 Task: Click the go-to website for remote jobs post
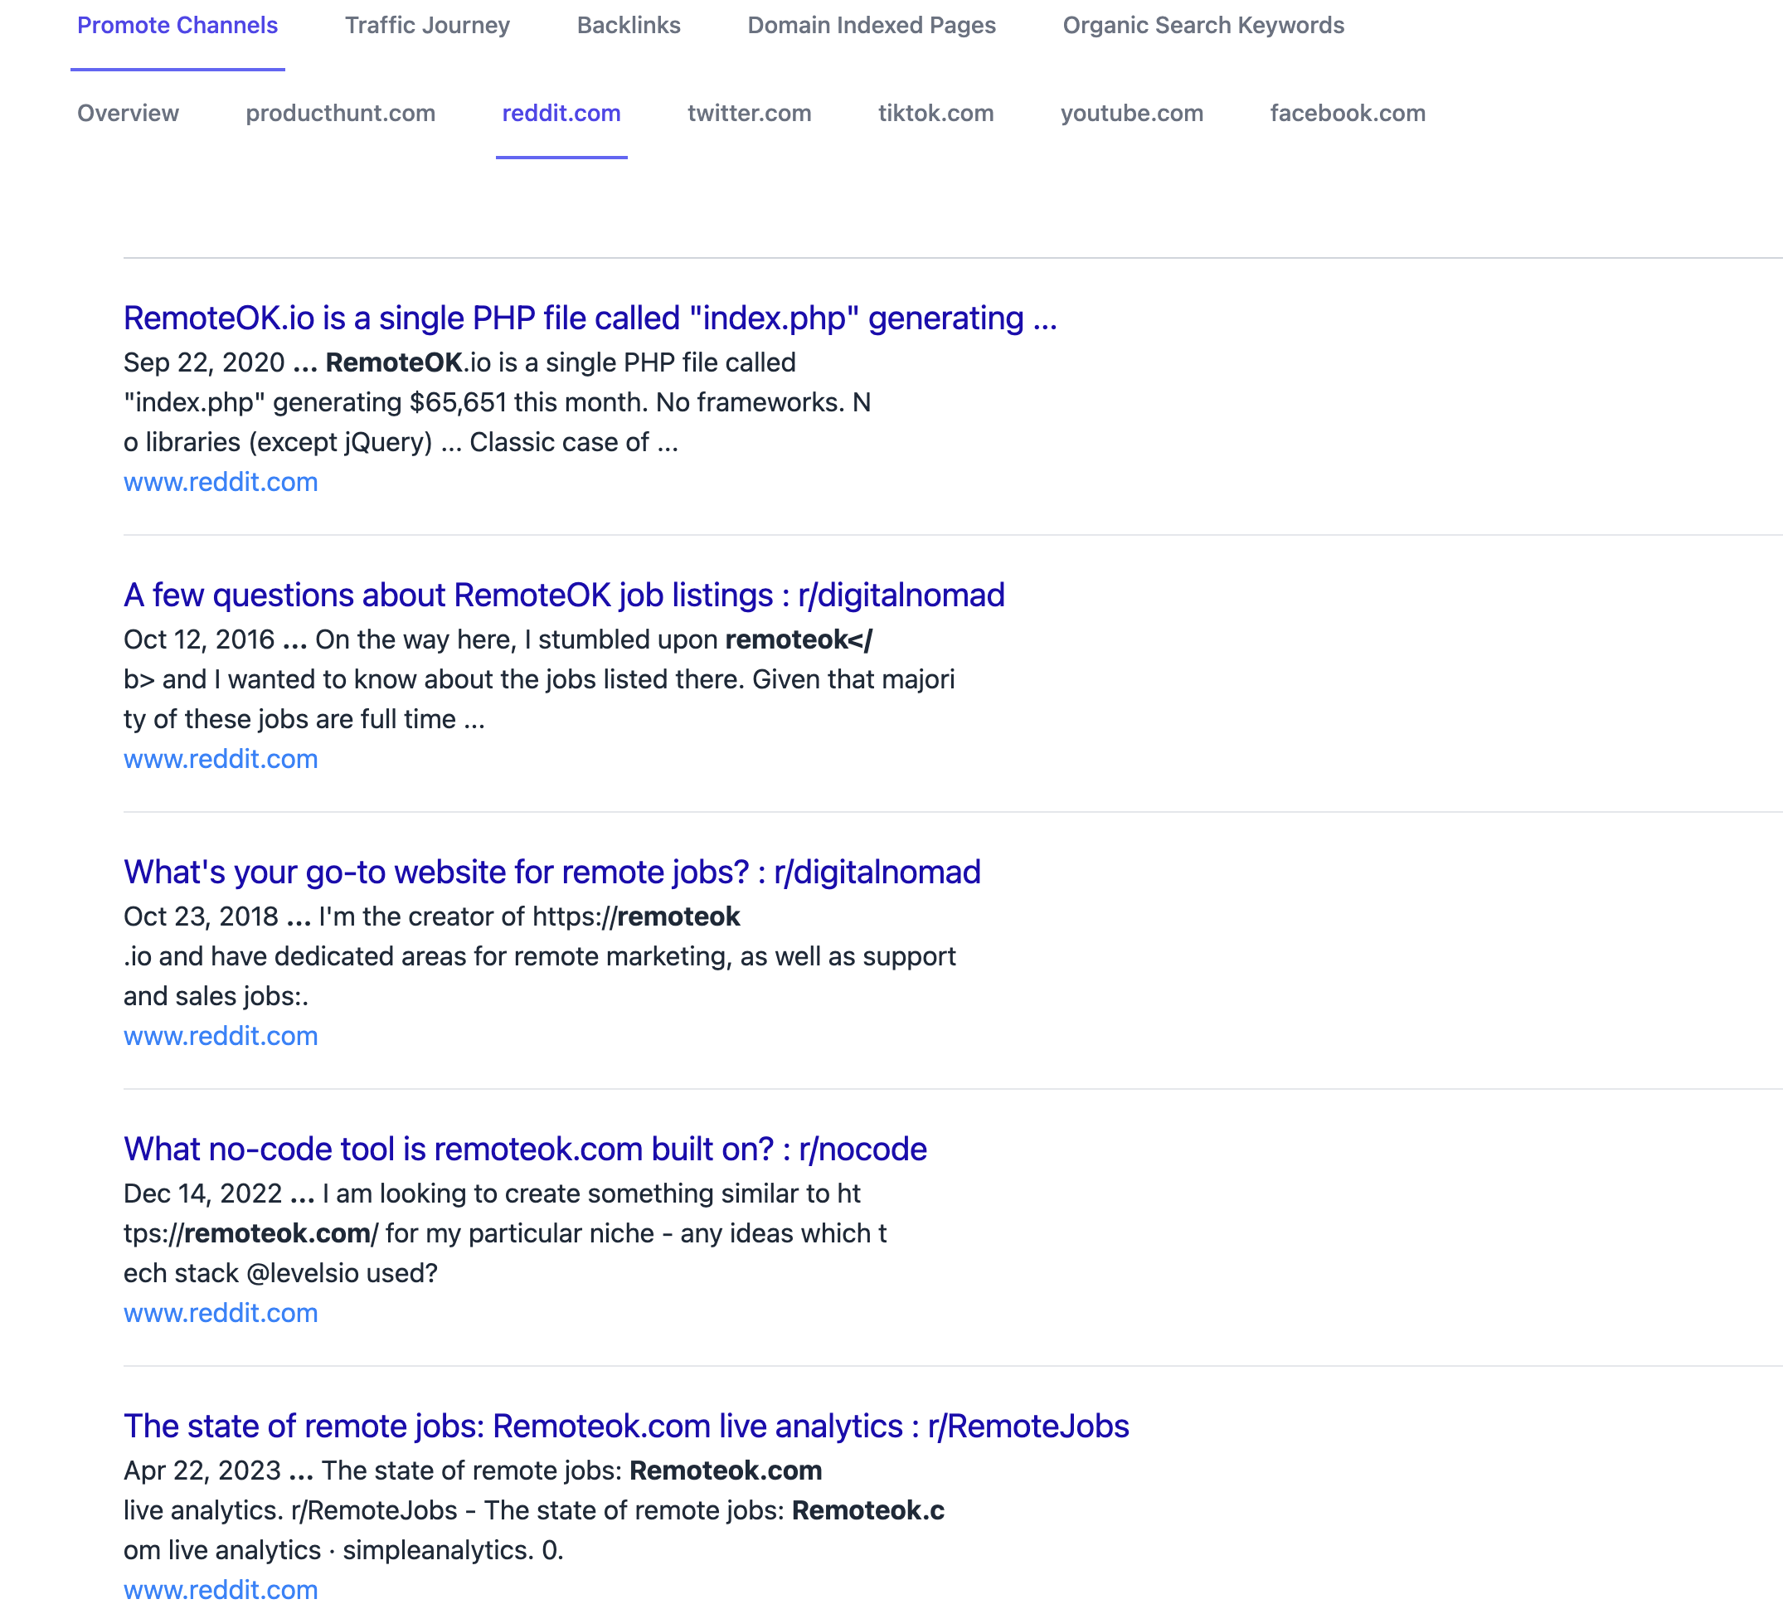click(551, 872)
